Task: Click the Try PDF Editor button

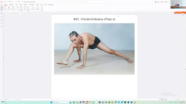Action: 165,2
